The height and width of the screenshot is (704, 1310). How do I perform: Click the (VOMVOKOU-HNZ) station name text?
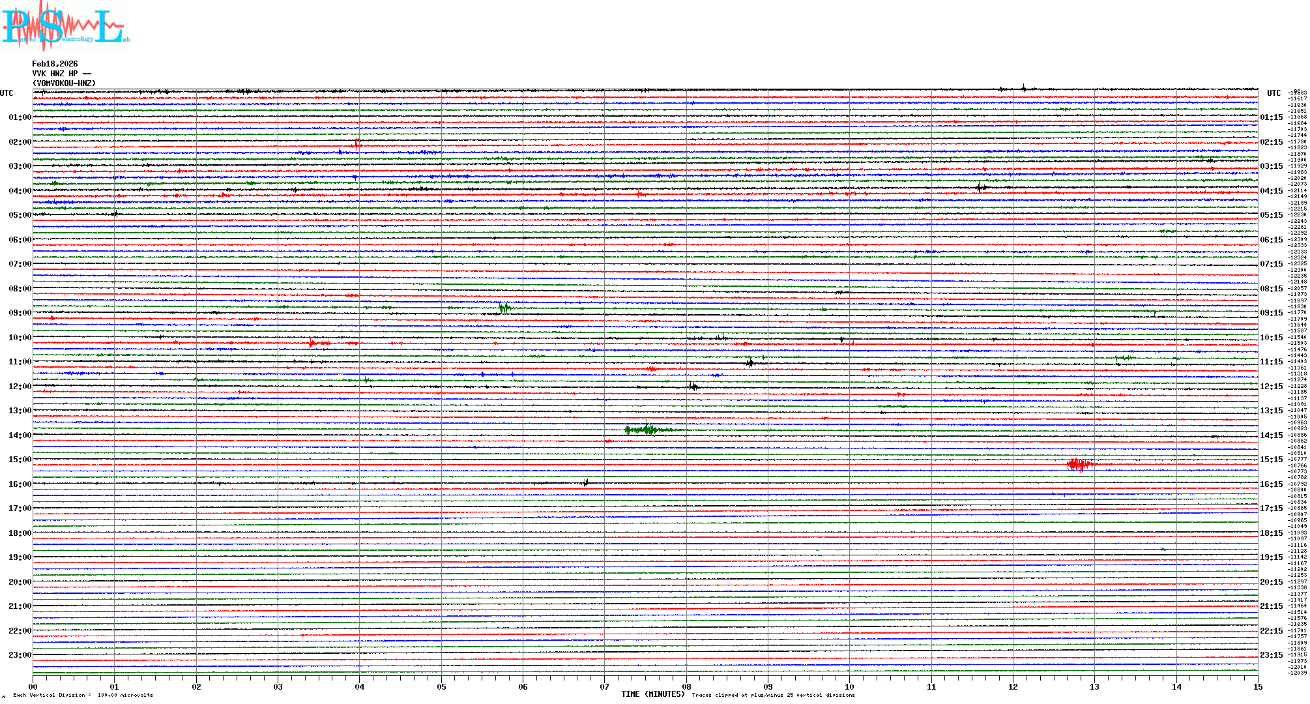click(x=64, y=83)
